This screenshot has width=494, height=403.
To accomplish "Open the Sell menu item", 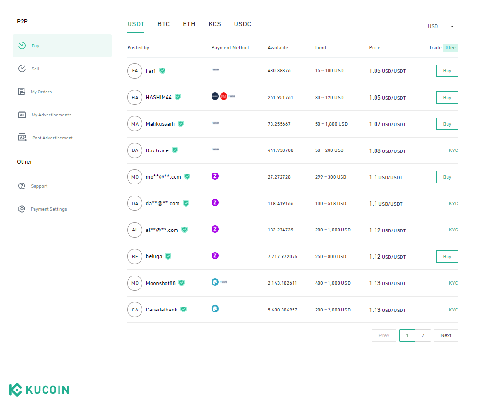I will click(x=62, y=69).
